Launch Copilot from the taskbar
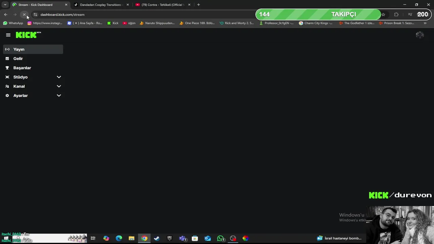 (106, 239)
